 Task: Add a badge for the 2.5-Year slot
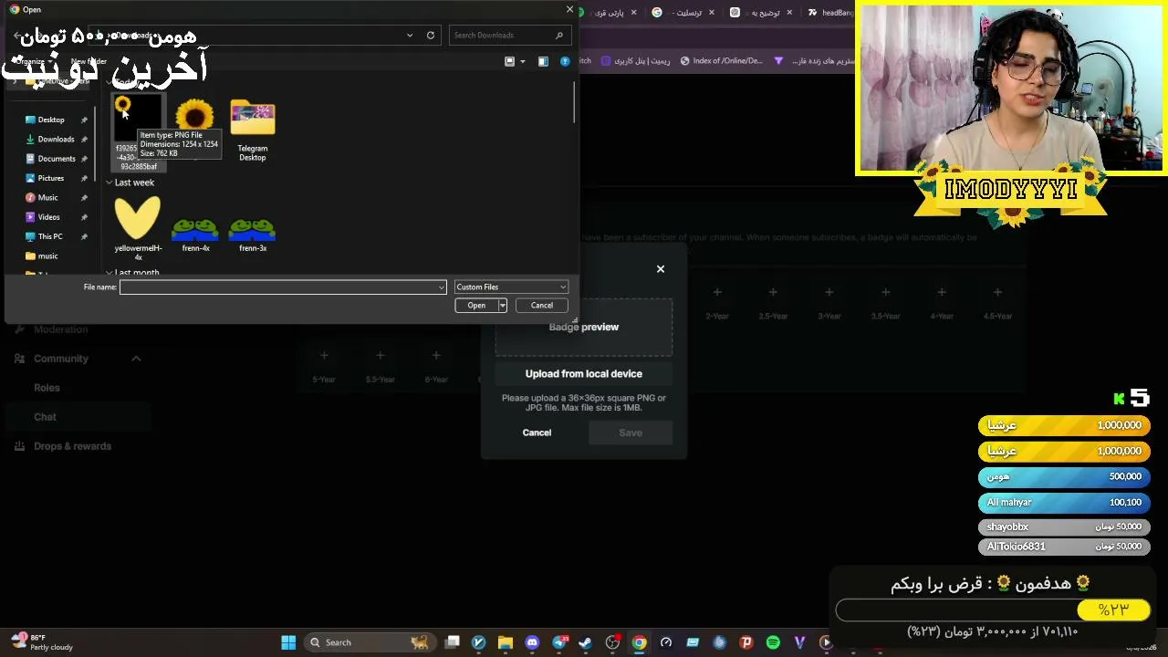click(773, 292)
